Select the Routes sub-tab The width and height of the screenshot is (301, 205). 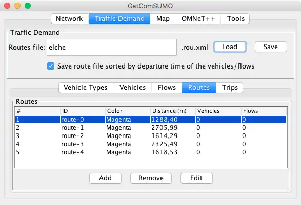tap(199, 87)
